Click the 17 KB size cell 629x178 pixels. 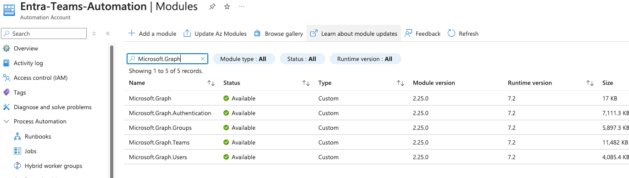(609, 98)
